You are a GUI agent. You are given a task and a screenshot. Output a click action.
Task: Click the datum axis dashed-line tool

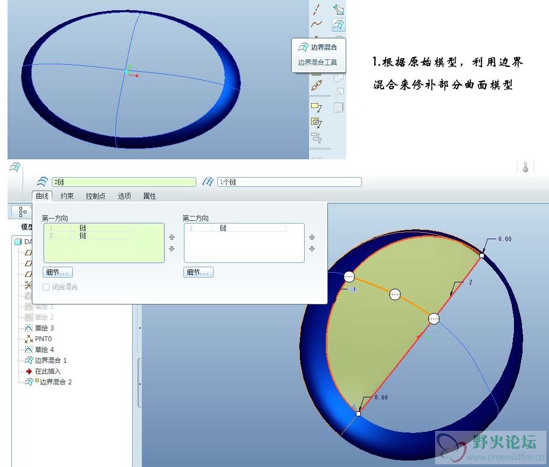click(317, 10)
